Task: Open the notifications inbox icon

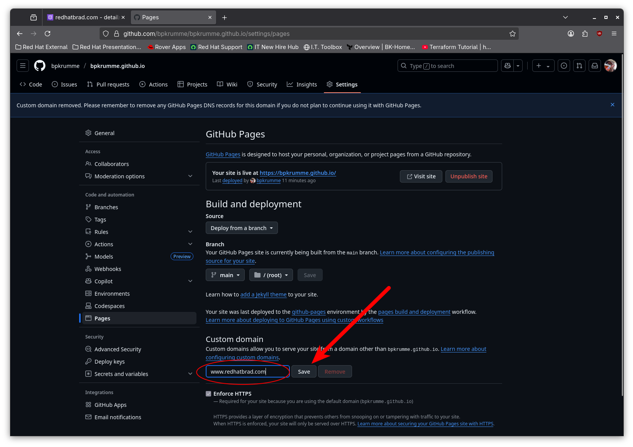Action: point(595,66)
